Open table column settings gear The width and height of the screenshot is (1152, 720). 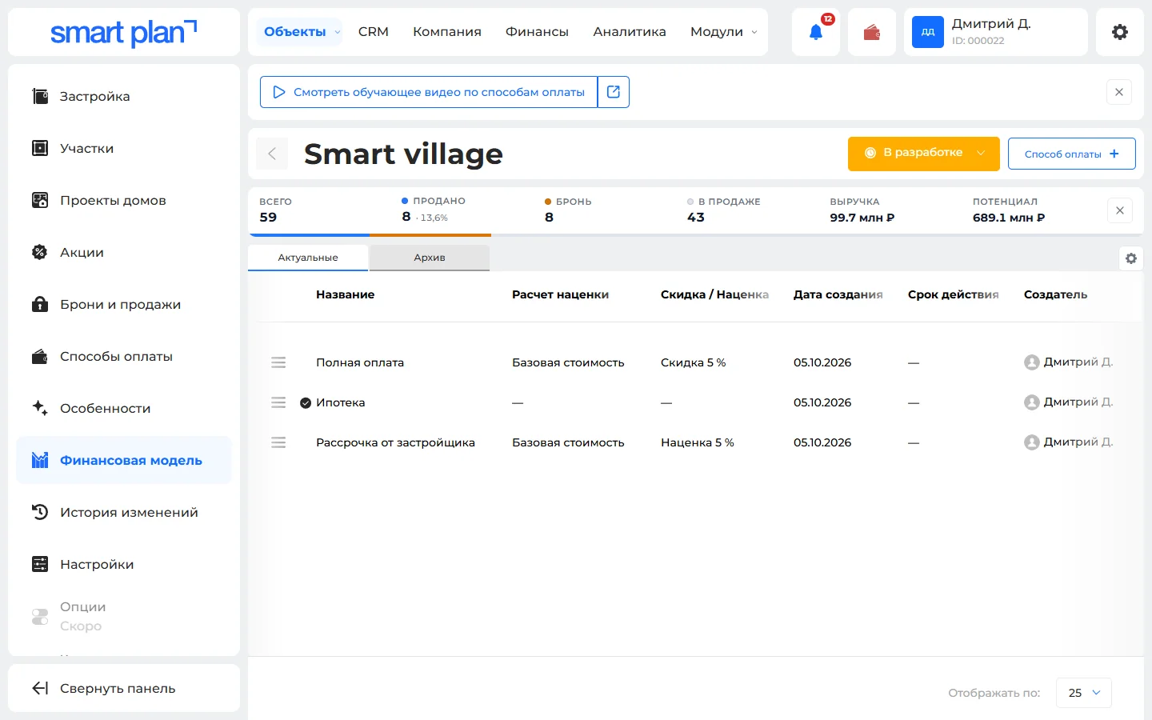click(x=1131, y=258)
